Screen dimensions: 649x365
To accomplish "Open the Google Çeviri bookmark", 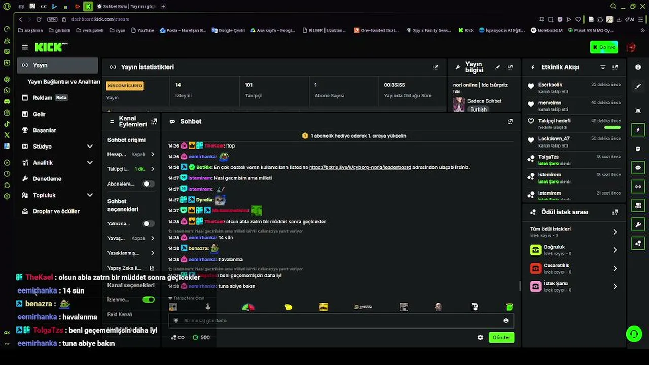I will point(228,30).
